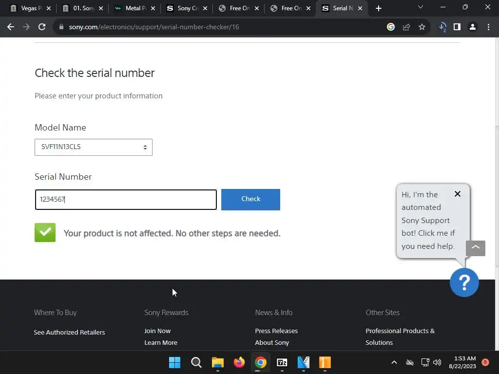Open File Explorer from taskbar
499x374 pixels.
pyautogui.click(x=218, y=362)
